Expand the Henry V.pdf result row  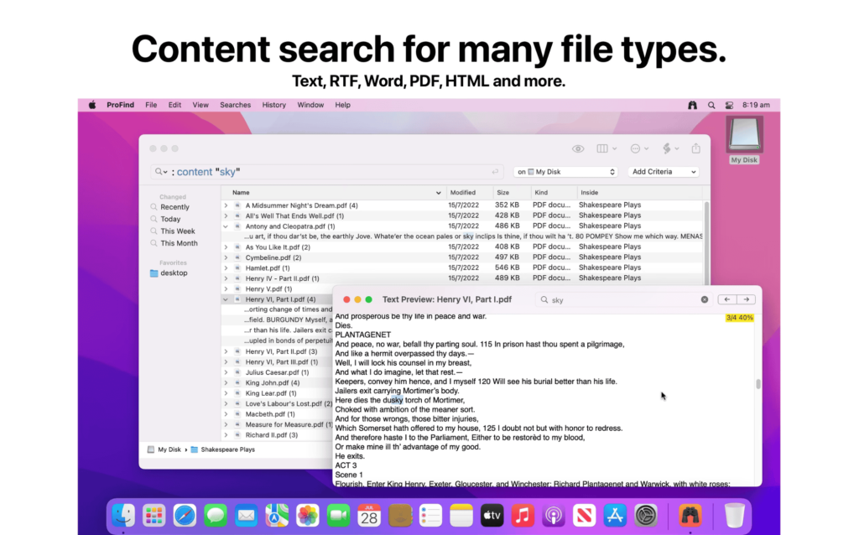click(224, 288)
